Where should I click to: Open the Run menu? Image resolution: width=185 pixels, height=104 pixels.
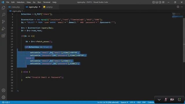point(39,2)
